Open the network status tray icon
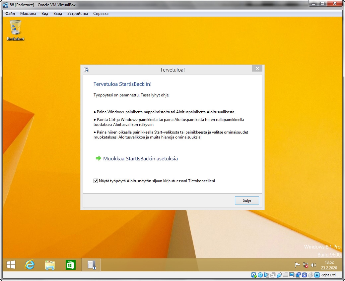The image size is (345, 281). tap(306, 265)
